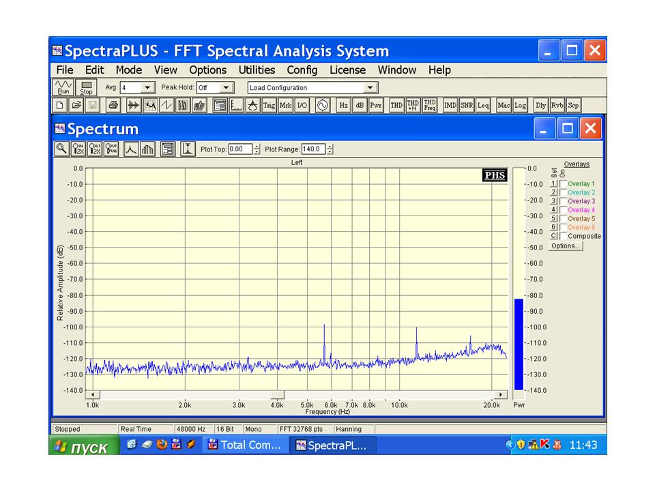Image resolution: width=655 pixels, height=491 pixels.
Task: Open the THD Freq tool
Action: tap(429, 105)
